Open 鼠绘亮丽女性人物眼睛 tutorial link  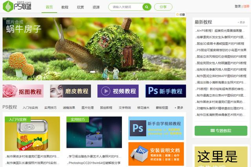click(x=221, y=63)
